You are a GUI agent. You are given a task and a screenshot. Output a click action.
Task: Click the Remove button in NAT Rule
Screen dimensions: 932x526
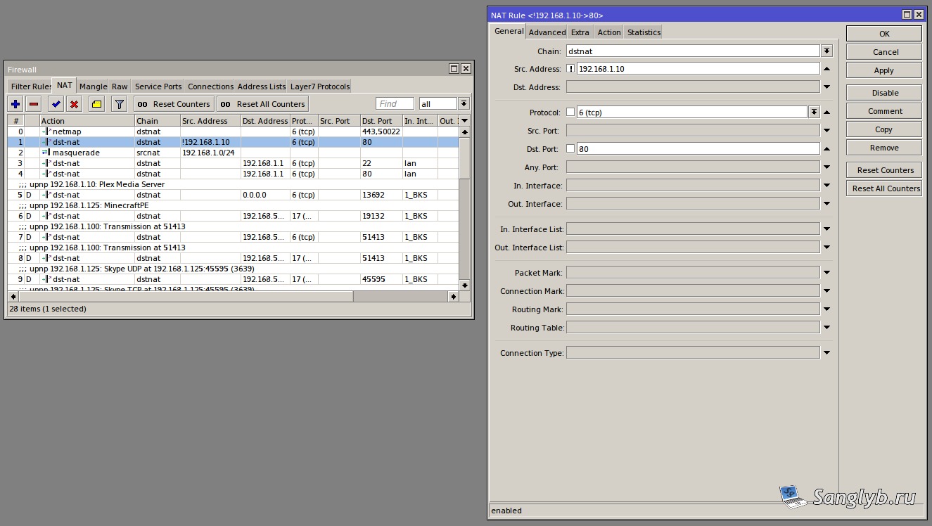click(x=884, y=148)
